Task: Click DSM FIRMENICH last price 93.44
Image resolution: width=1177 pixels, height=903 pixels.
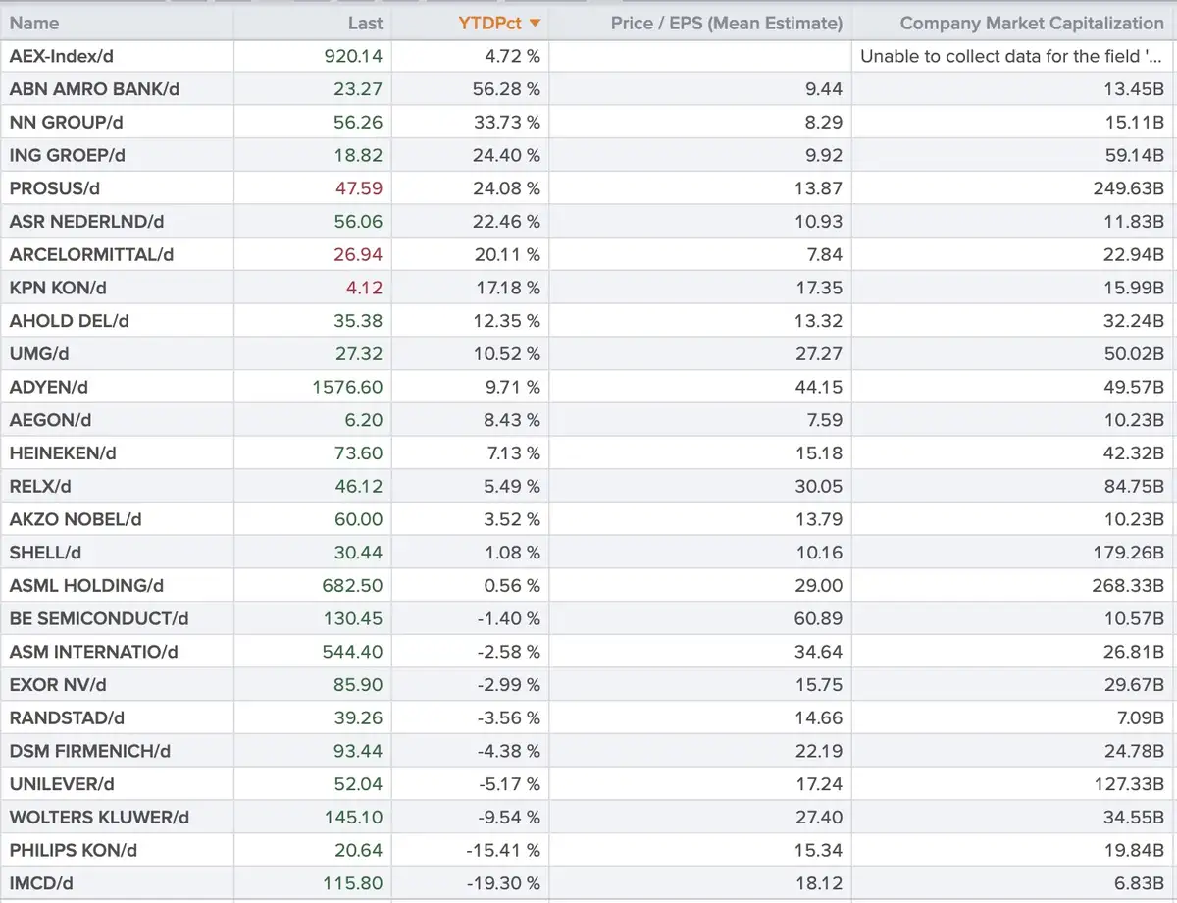Action: pyautogui.click(x=359, y=752)
